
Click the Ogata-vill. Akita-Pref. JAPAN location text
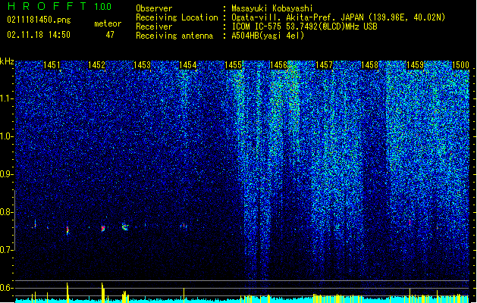coord(338,17)
